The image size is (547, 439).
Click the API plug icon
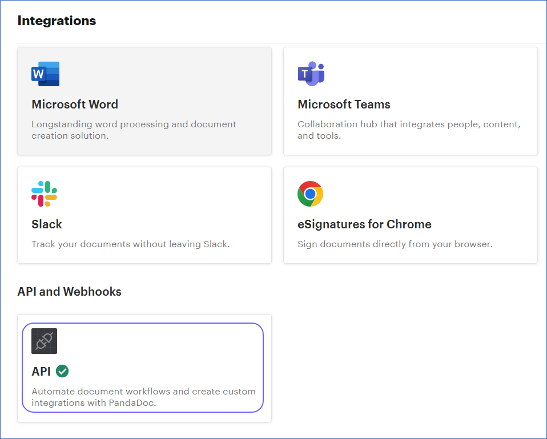coord(45,341)
